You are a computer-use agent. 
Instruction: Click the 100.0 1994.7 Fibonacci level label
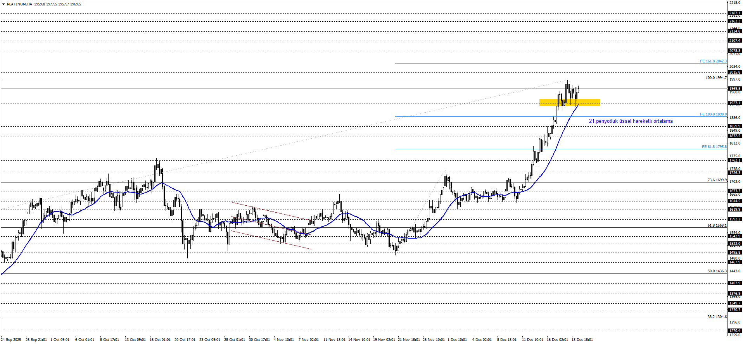tap(716, 78)
